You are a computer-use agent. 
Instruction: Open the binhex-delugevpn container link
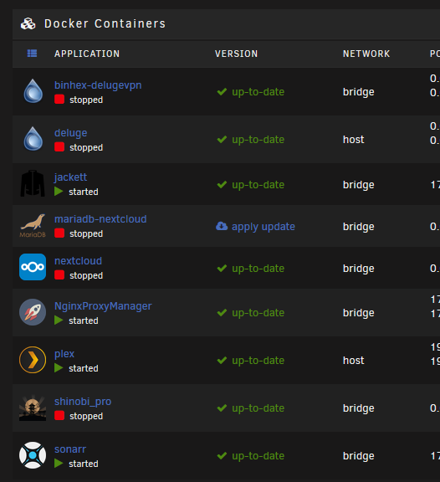tap(98, 85)
